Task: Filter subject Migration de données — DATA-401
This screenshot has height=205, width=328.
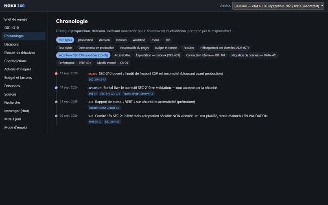Action: pos(254,55)
